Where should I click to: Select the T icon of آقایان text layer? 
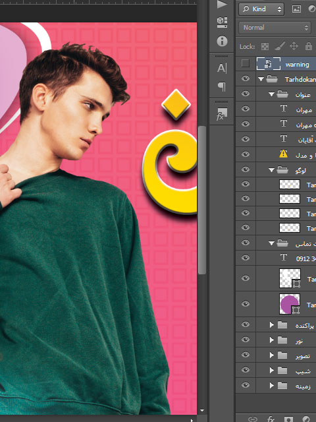pos(284,139)
